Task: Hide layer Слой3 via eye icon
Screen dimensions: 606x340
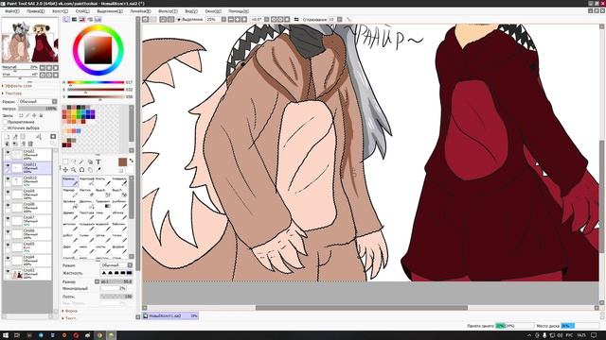Action: (x=8, y=271)
